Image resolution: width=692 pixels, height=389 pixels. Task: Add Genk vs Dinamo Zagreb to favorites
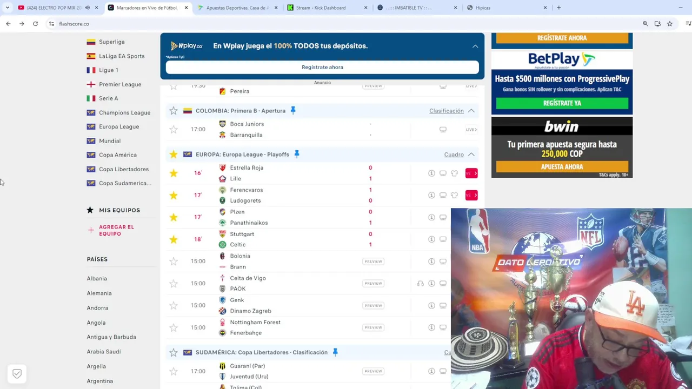tap(174, 306)
